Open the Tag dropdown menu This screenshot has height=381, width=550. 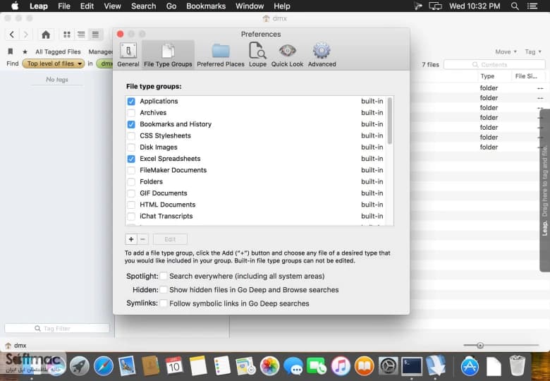tap(533, 52)
